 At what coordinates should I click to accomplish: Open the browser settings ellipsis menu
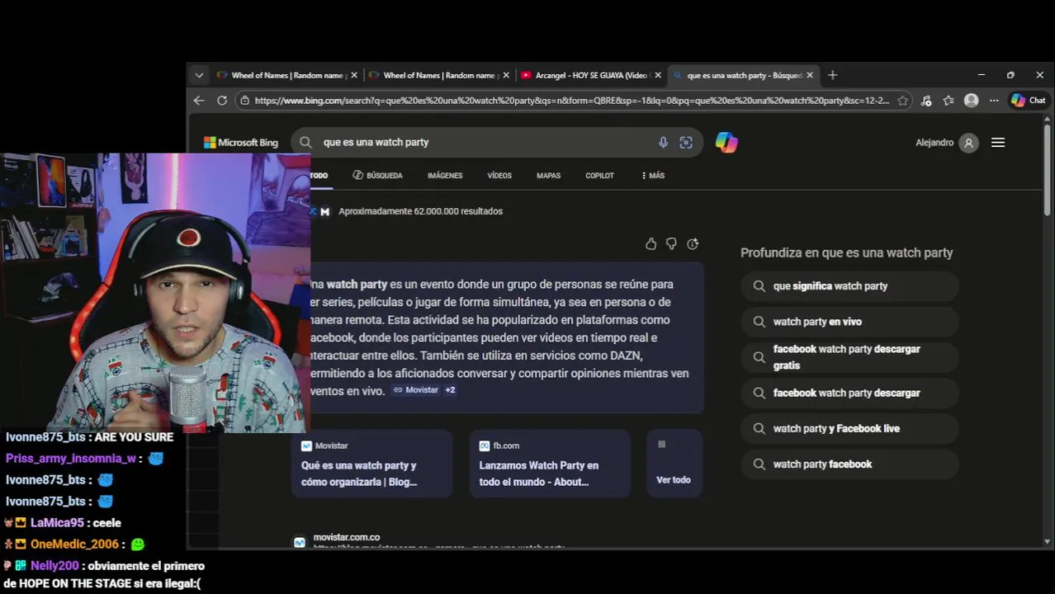coord(994,101)
